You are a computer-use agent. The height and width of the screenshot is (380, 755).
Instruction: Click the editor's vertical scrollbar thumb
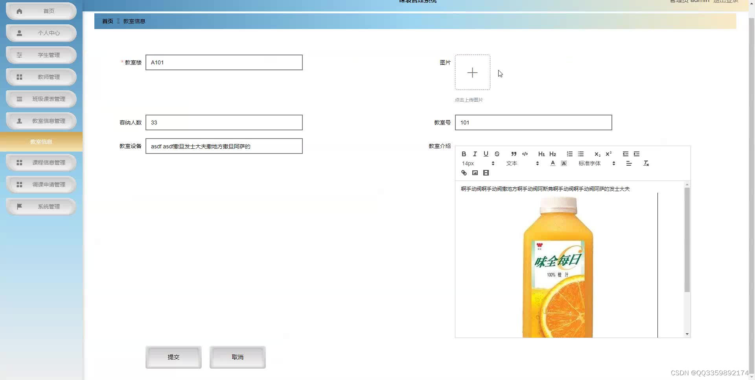687,240
